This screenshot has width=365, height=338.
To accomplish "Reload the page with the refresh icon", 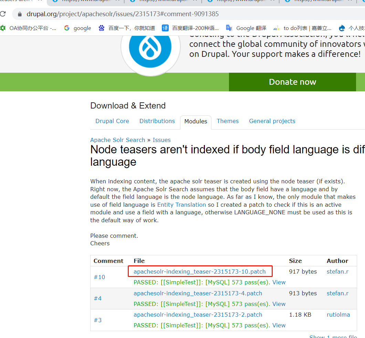I will point(3,14).
